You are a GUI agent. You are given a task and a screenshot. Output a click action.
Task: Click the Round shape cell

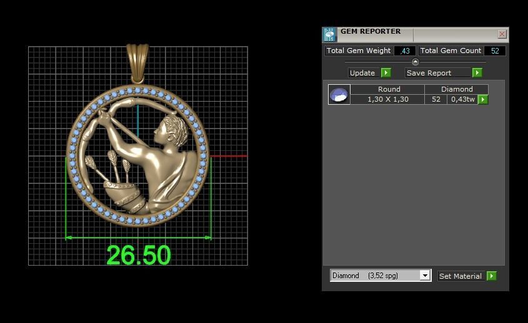389,89
